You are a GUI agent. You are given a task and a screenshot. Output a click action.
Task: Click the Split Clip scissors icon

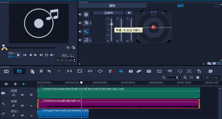pyautogui.click(x=68, y=48)
